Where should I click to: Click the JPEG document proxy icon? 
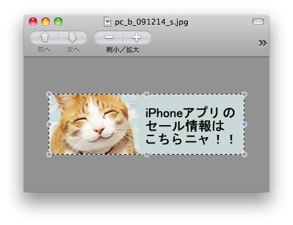(x=107, y=22)
